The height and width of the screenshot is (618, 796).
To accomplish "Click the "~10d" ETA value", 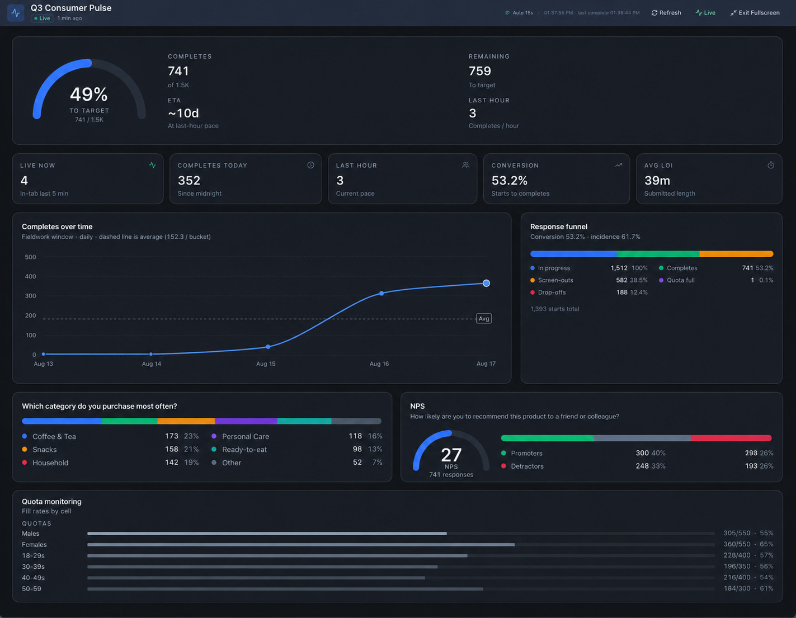I will tap(183, 114).
